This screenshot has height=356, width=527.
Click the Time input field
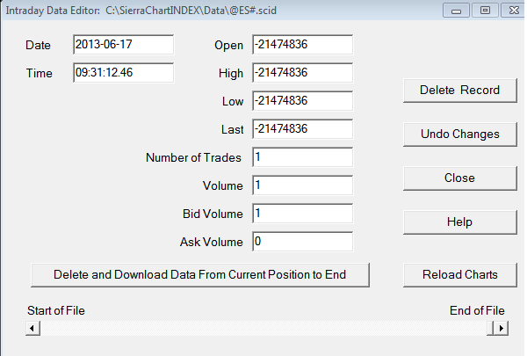click(123, 73)
